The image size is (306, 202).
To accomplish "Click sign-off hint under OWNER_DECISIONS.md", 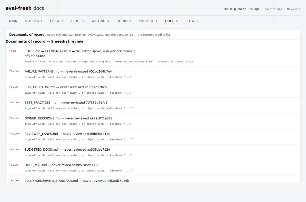I will [79, 124].
